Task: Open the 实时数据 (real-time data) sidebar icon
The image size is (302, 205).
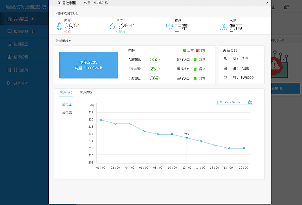Action: coord(9,19)
